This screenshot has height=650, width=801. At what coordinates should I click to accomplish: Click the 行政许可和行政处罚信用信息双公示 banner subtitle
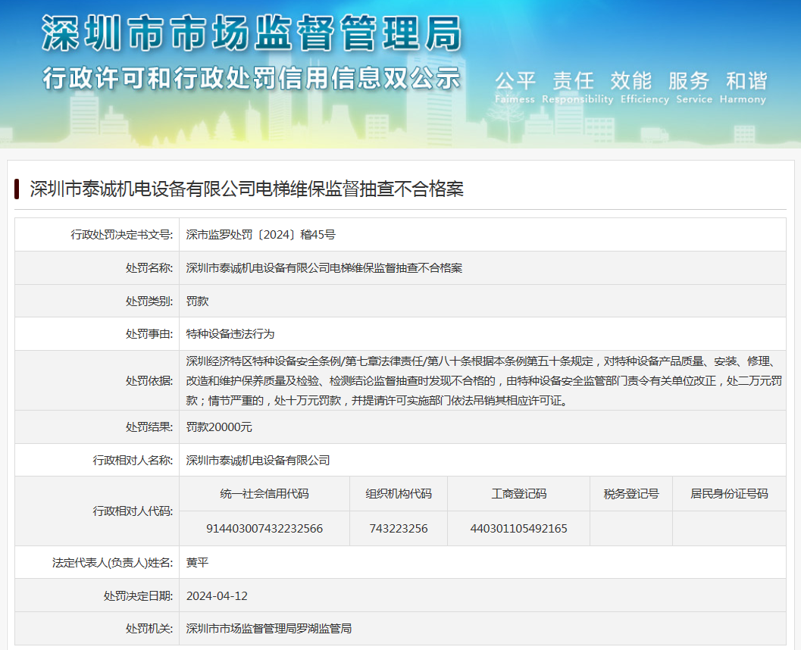coord(251,79)
